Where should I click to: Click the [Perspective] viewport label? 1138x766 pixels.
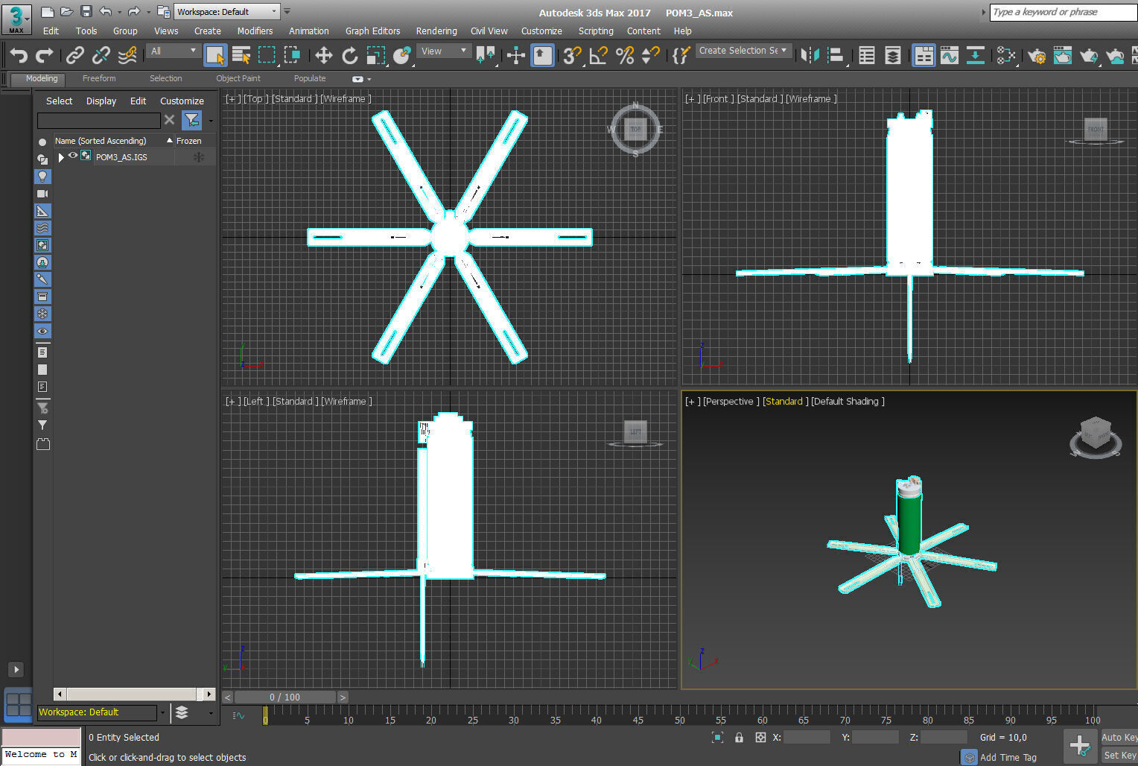[731, 401]
